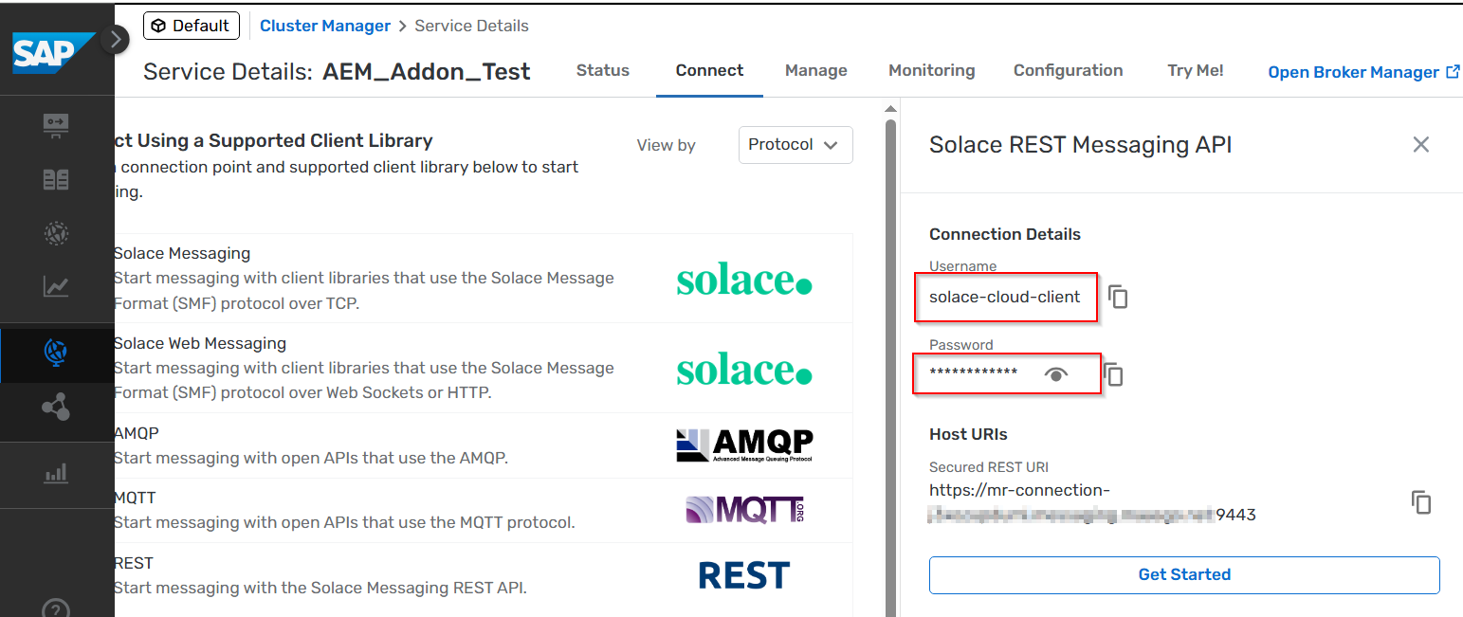Open the mesh globe sidebar icon
The image size is (1463, 617).
56,233
